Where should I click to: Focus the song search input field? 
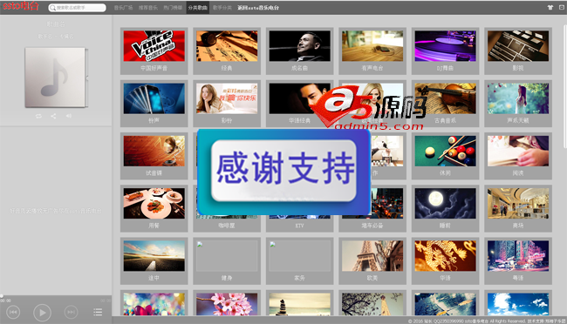pyautogui.click(x=78, y=8)
